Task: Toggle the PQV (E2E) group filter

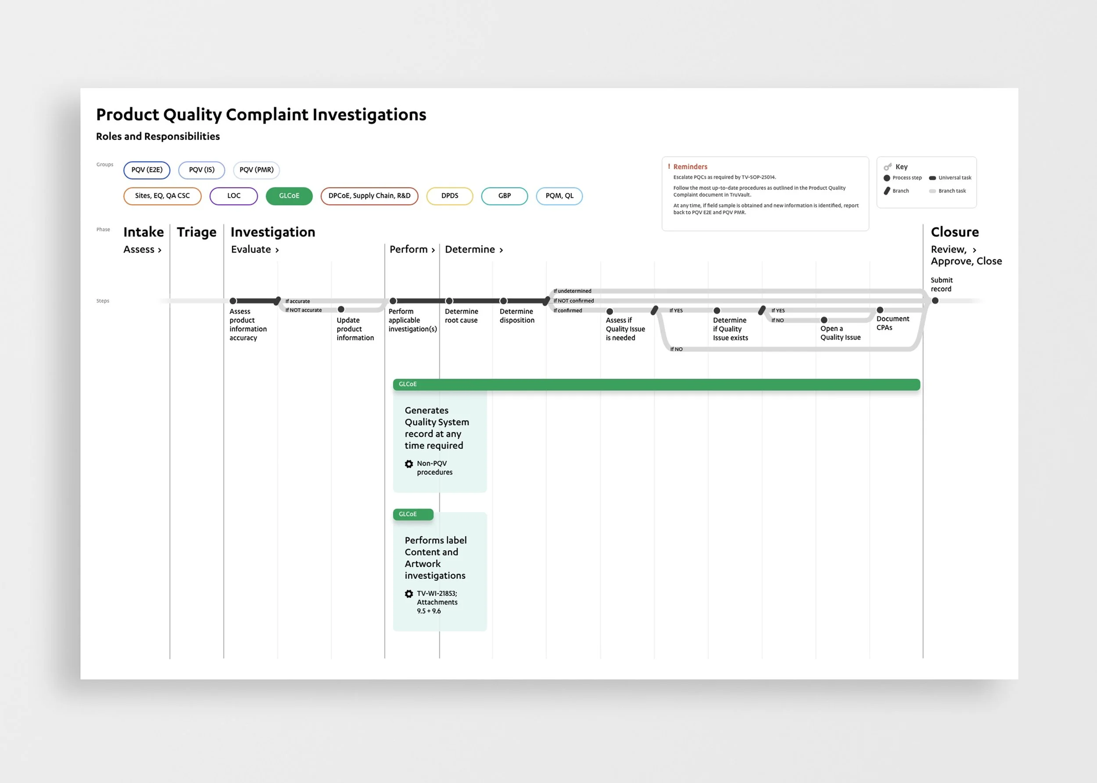Action: click(147, 170)
